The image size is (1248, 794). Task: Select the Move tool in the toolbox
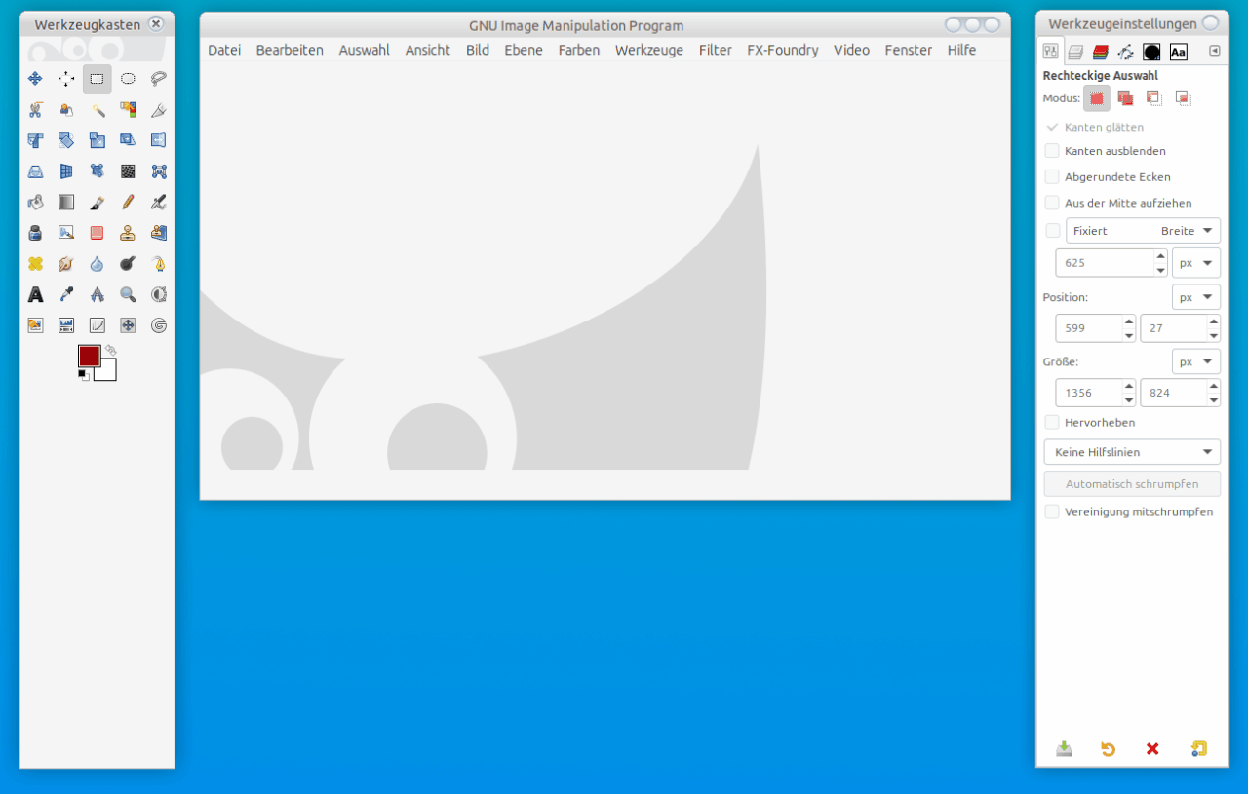pyautogui.click(x=35, y=79)
